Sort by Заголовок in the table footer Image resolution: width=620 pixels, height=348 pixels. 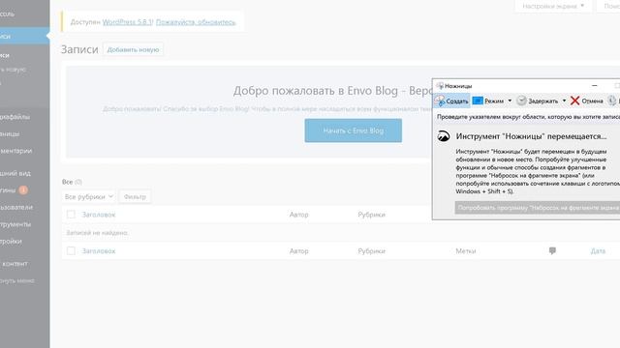pyautogui.click(x=99, y=251)
